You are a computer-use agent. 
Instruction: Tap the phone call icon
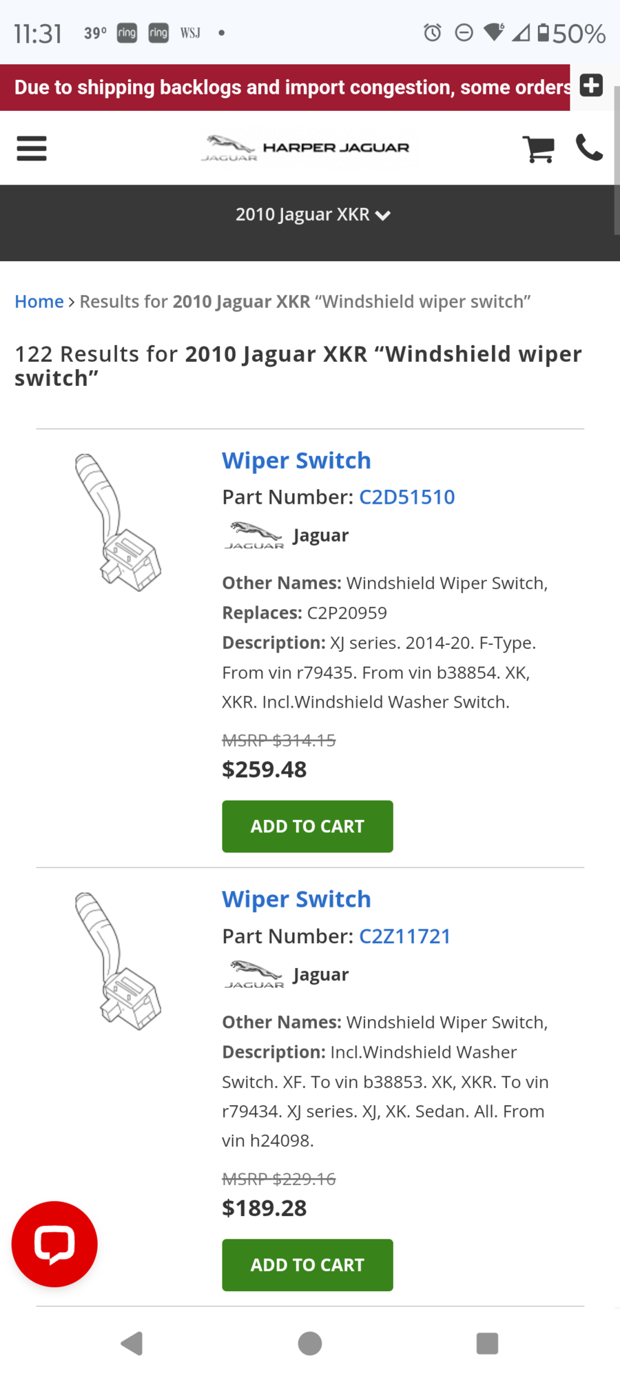coord(589,147)
